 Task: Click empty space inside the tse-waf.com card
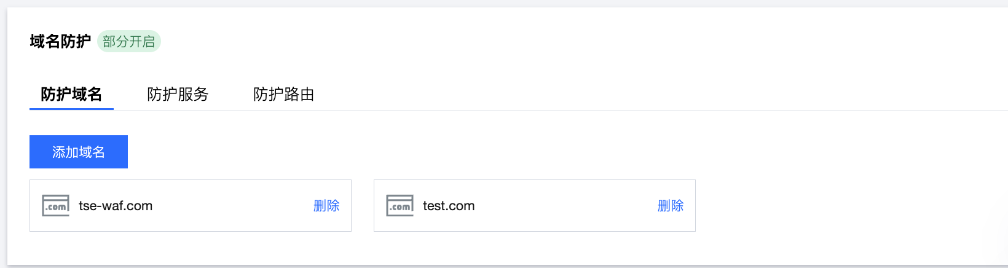[234, 205]
